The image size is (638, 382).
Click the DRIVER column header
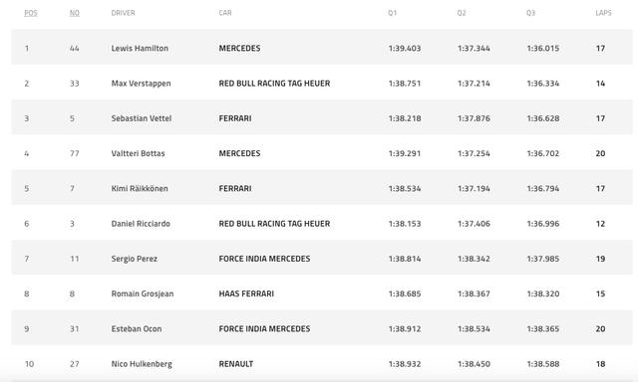coord(123,13)
